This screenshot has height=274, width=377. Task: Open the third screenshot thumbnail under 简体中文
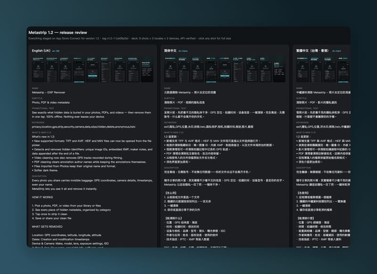197,70
